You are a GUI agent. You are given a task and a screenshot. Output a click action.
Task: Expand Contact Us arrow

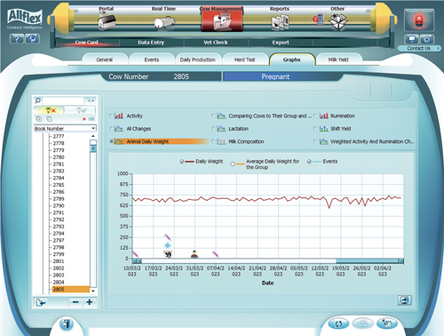pyautogui.click(x=438, y=48)
